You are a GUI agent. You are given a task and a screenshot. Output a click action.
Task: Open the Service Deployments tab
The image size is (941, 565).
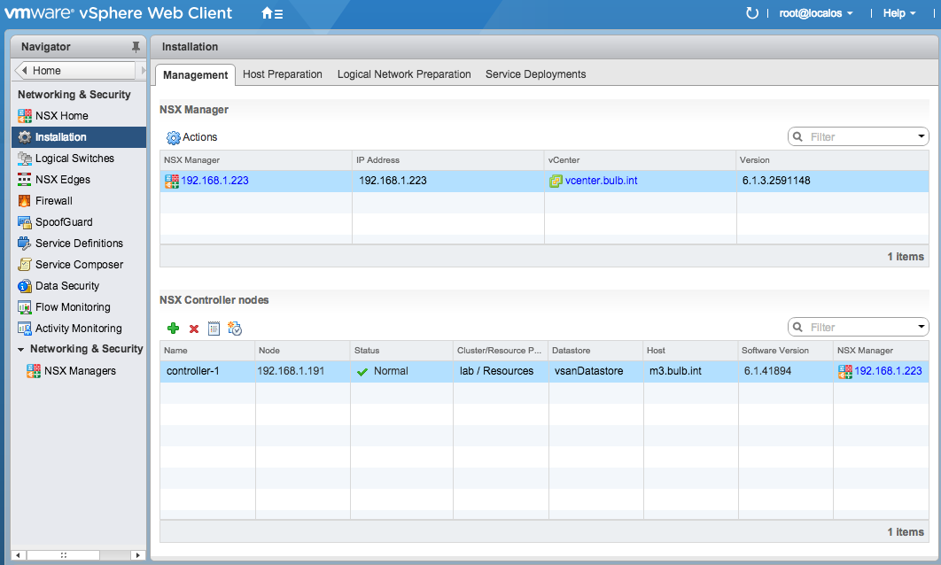pyautogui.click(x=535, y=74)
